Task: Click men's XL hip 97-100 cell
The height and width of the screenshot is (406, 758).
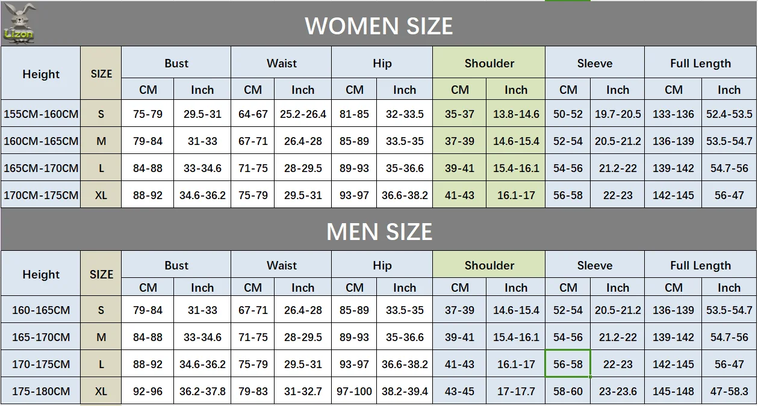Action: pyautogui.click(x=354, y=391)
